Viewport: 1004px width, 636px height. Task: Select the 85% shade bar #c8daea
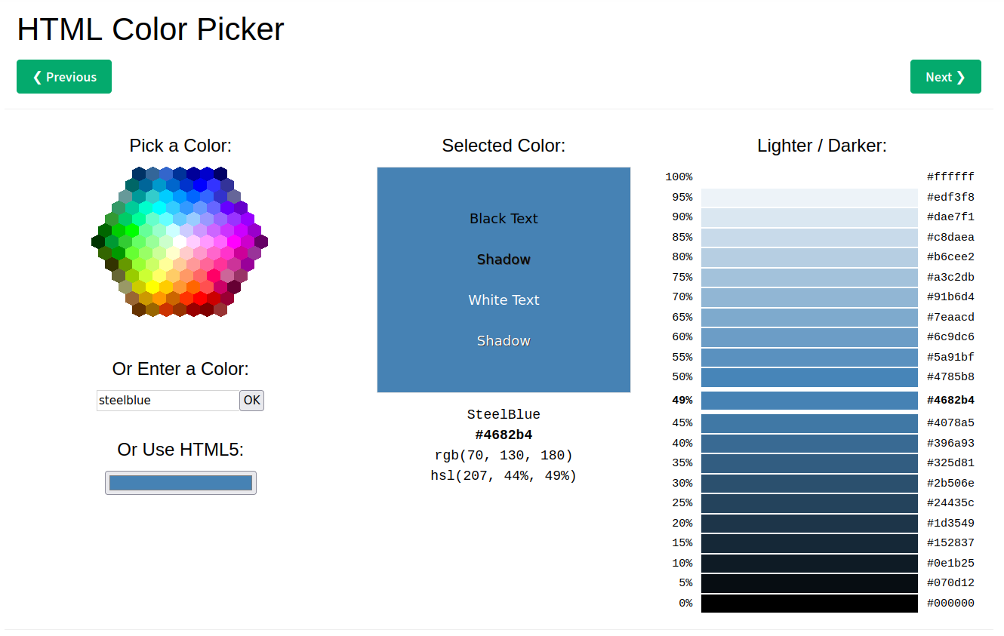(x=809, y=238)
